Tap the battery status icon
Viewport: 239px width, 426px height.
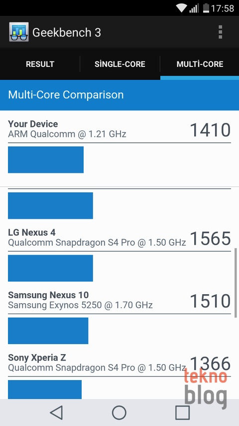206,8
